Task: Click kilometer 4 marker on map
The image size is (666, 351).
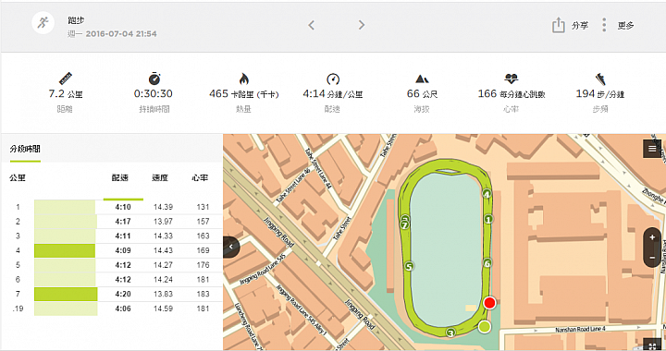Action: coord(487,194)
